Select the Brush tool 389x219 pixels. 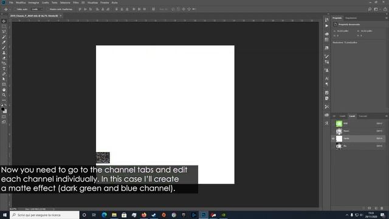click(4, 47)
